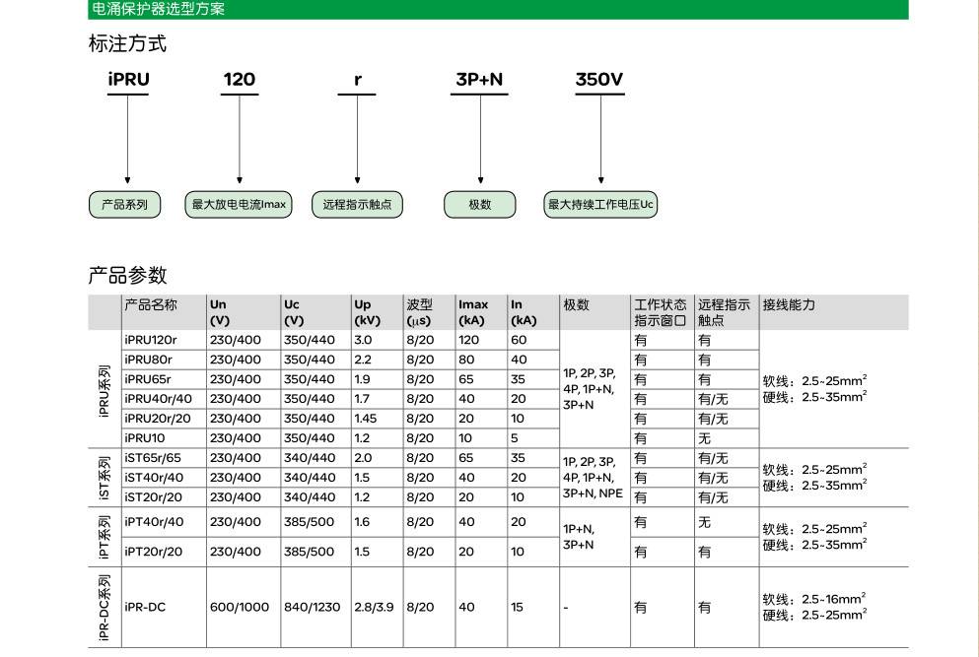Click the bold 350V text in diagram
Image resolution: width=979 pixels, height=657 pixels.
coord(599,80)
